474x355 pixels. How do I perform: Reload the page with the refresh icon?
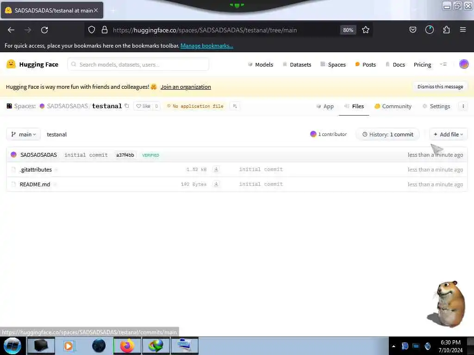(44, 30)
